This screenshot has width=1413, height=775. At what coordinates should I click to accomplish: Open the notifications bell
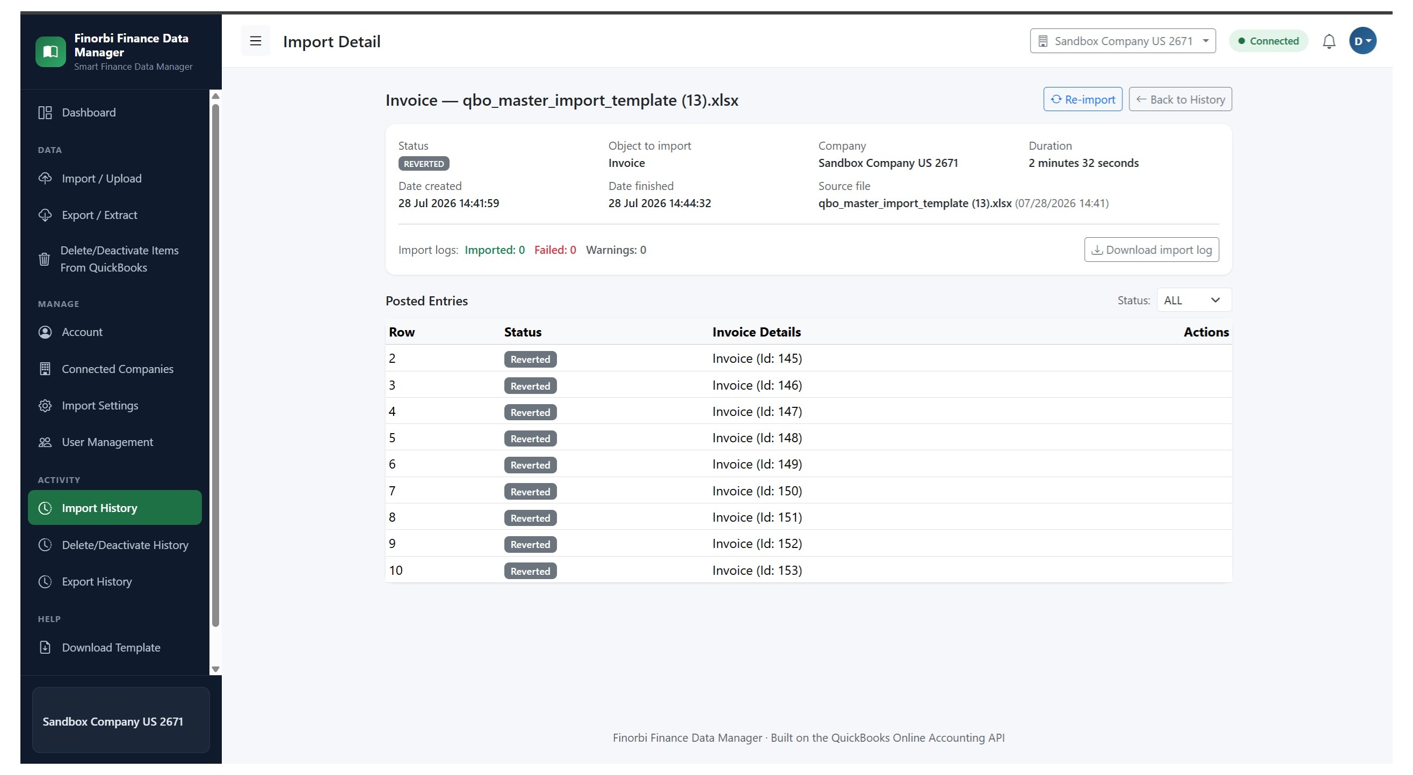[x=1329, y=41]
